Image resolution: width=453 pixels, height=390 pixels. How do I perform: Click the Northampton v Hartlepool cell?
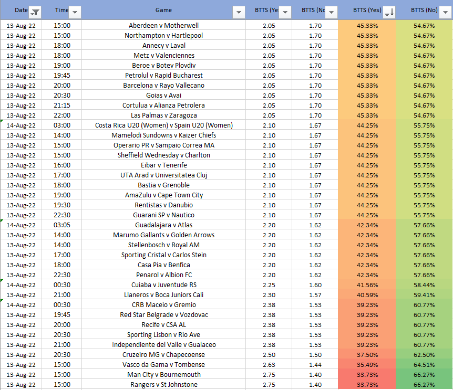(x=163, y=36)
